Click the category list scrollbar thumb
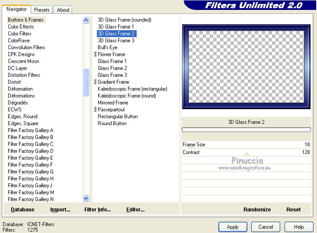Screen dimensions: 317x233 (x=86, y=82)
